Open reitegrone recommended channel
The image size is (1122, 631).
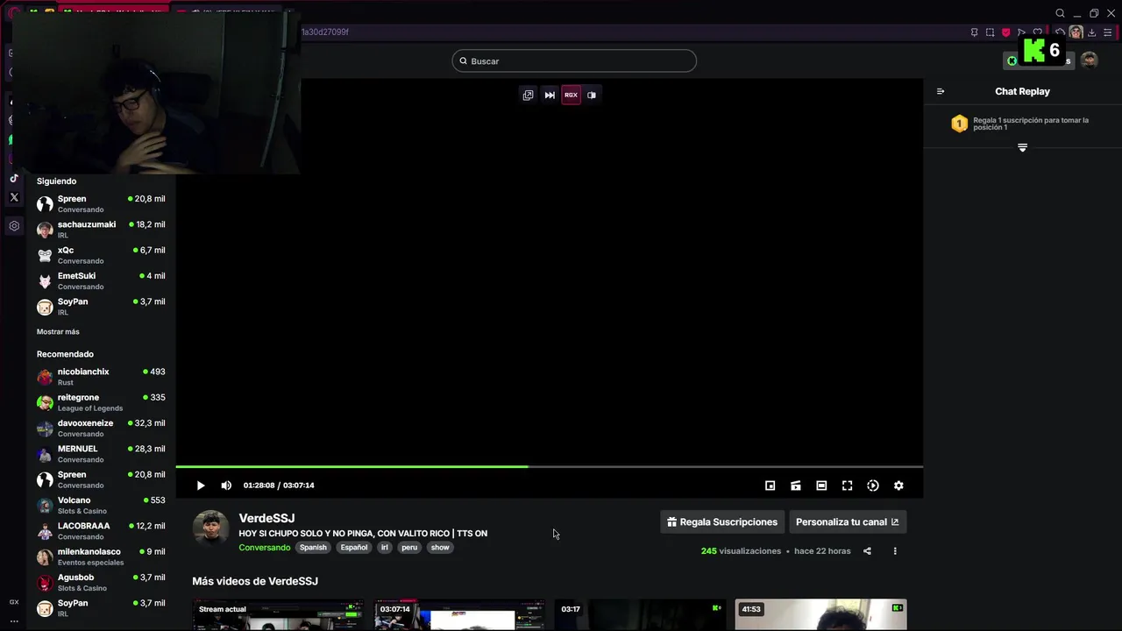point(101,402)
